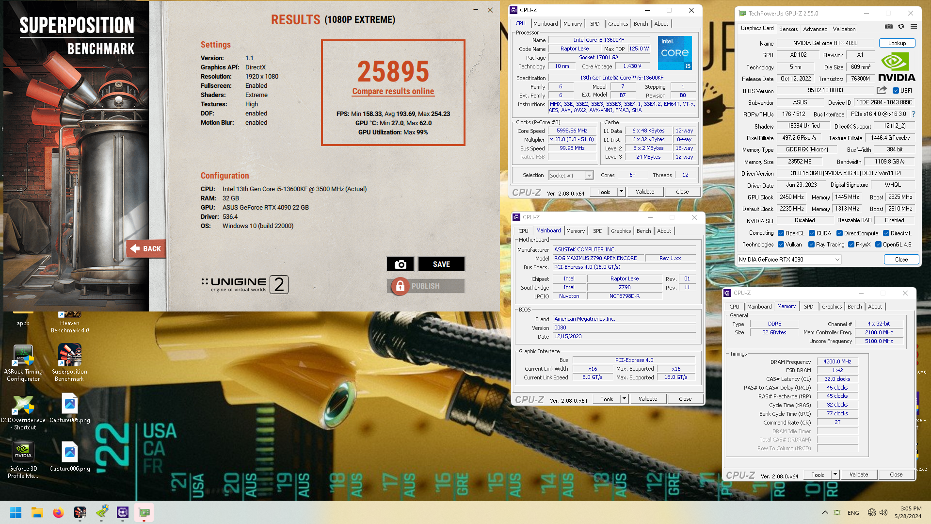Toggle the OpenCL checkbox
931x524 pixels.
click(x=781, y=233)
